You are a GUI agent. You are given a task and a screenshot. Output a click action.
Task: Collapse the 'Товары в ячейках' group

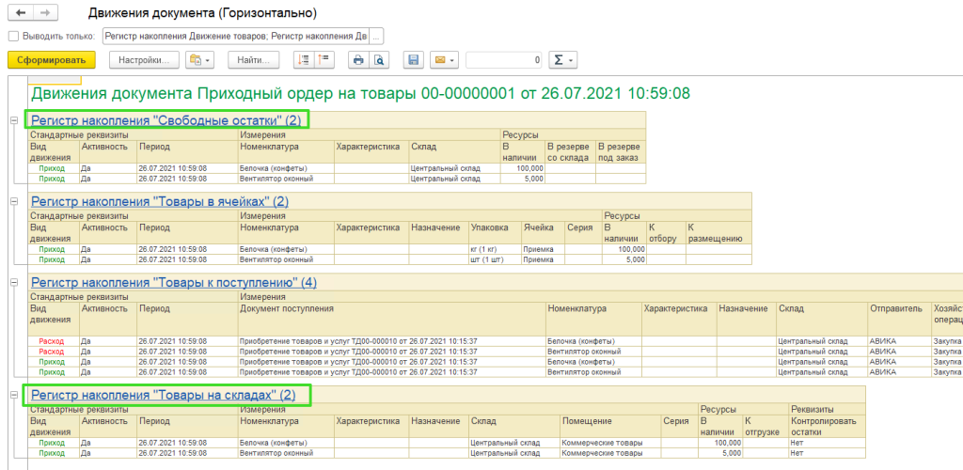[13, 201]
